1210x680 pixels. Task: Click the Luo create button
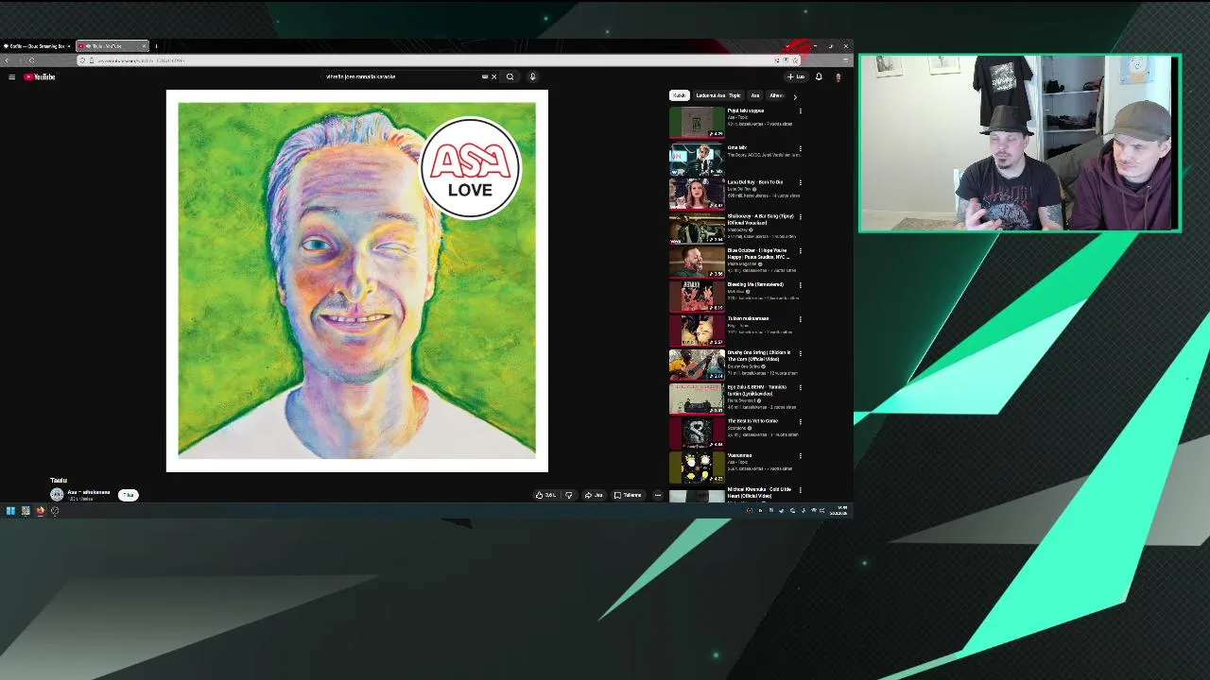796,76
